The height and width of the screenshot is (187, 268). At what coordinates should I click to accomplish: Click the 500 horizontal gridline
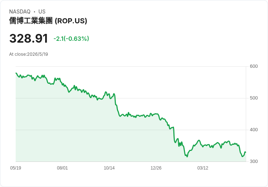click(x=131, y=98)
